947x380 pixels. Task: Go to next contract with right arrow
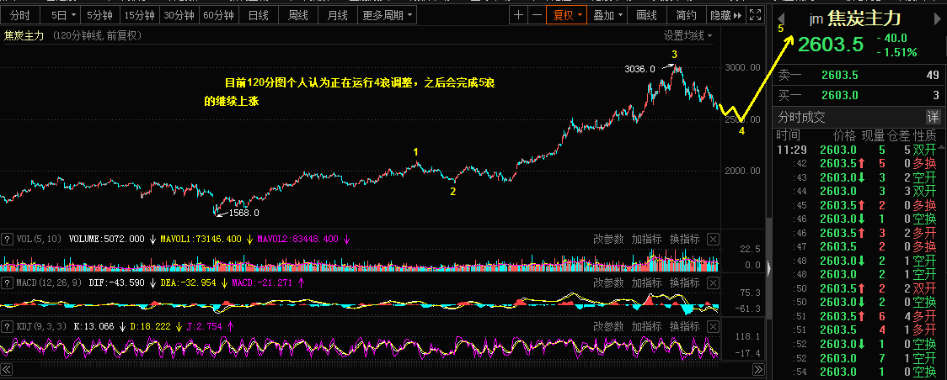(x=939, y=18)
